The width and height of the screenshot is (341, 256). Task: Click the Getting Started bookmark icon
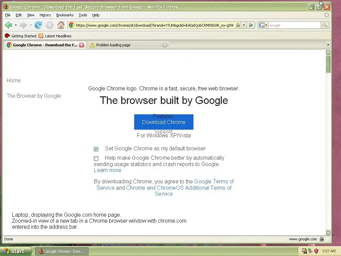click(x=7, y=36)
